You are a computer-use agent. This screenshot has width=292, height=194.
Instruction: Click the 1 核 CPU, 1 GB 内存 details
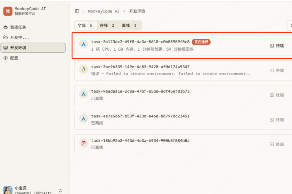point(142,49)
